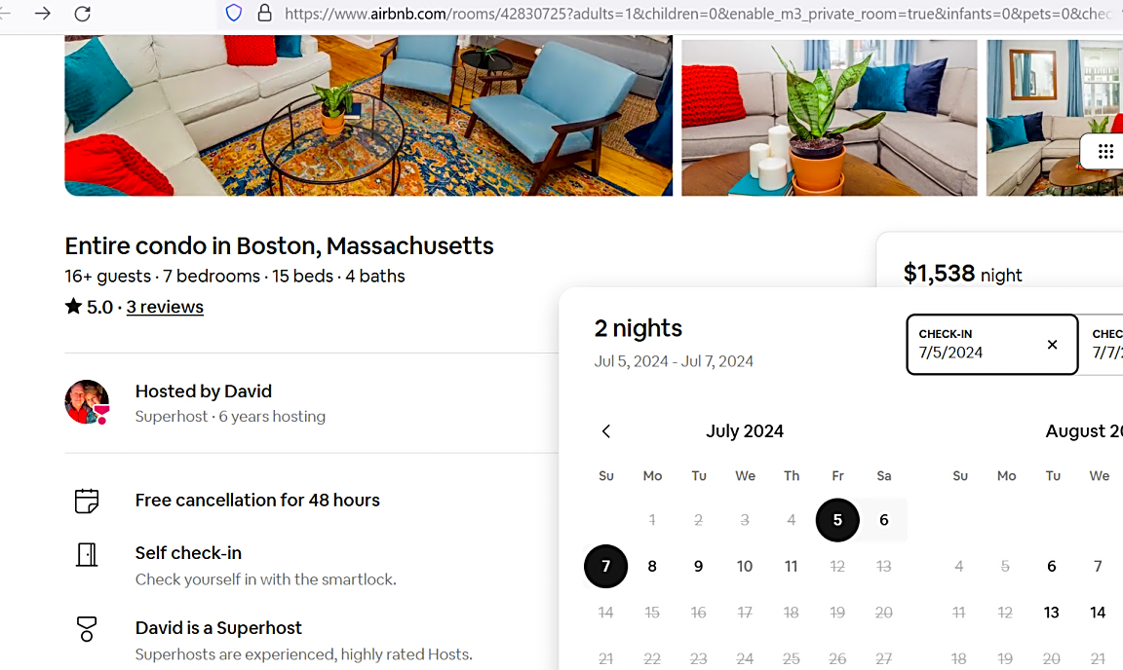Open the main living room photo

[368, 115]
